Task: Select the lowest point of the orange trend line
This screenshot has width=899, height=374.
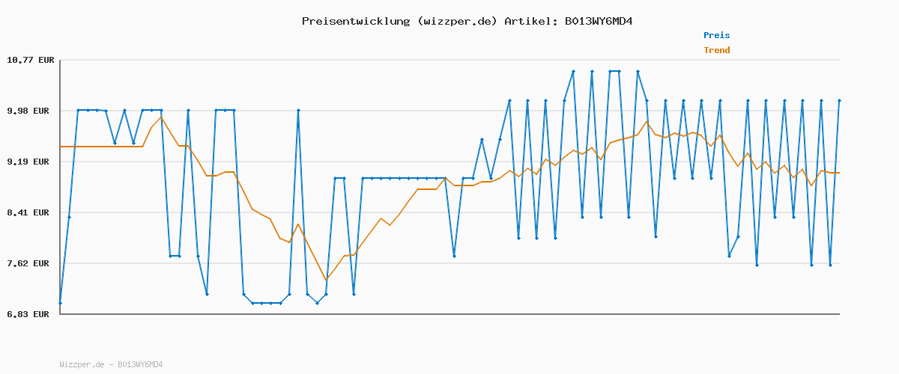Action: [x=326, y=280]
